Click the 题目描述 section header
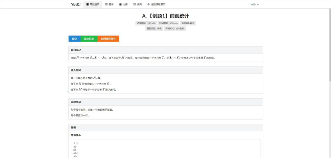Image resolution: width=331 pixels, height=158 pixels. click(x=165, y=50)
